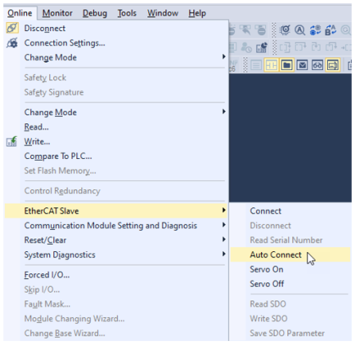Click the Disconnect plug icon in Online menu
This screenshot has width=355, height=345.
point(12,28)
